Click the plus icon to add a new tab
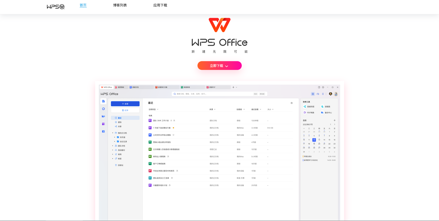Screen dimensions: 439x221 coord(233,87)
